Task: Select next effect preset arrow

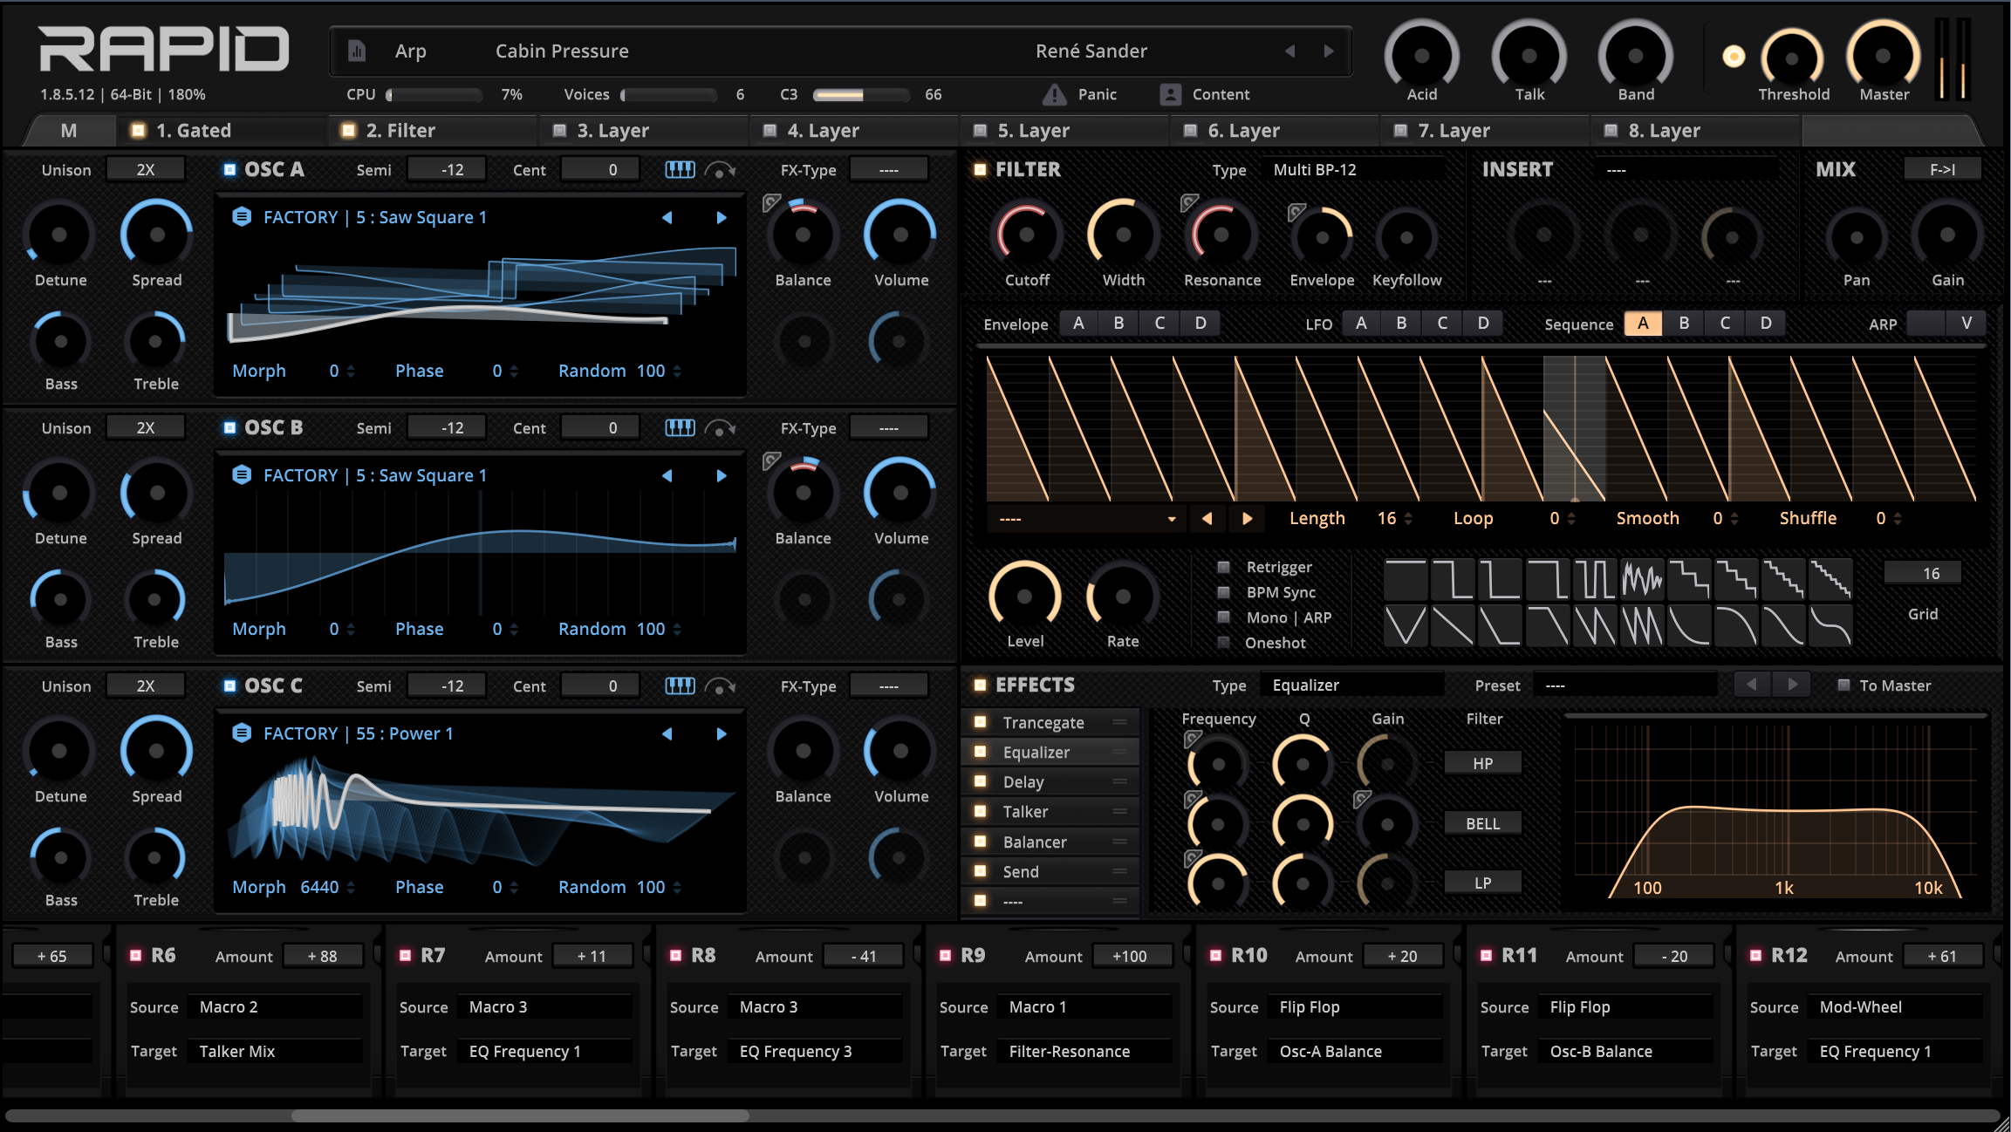Action: point(1792,685)
